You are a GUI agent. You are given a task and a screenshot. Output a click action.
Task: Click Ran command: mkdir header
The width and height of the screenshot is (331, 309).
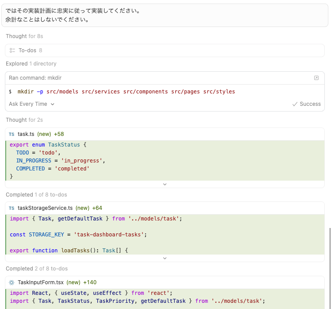pos(35,78)
